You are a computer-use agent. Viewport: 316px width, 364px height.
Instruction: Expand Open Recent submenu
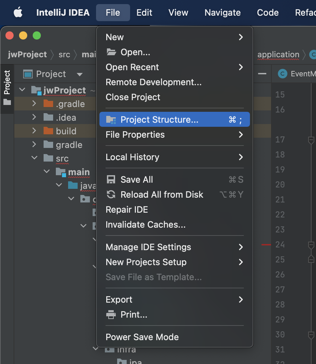pyautogui.click(x=174, y=67)
